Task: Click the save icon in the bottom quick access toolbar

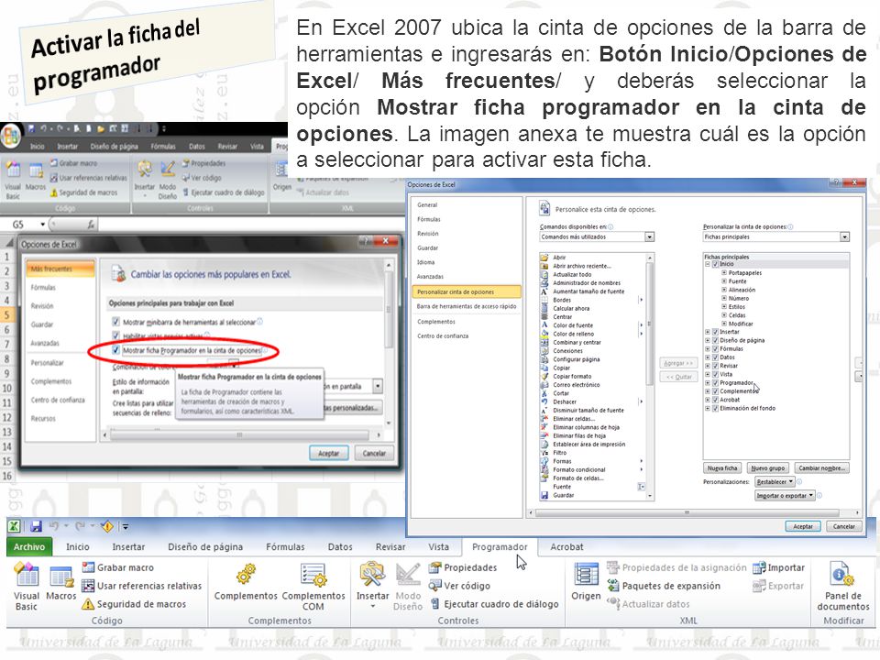Action: click(36, 526)
